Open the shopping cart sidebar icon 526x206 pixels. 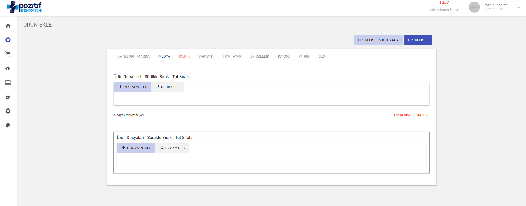point(8,54)
